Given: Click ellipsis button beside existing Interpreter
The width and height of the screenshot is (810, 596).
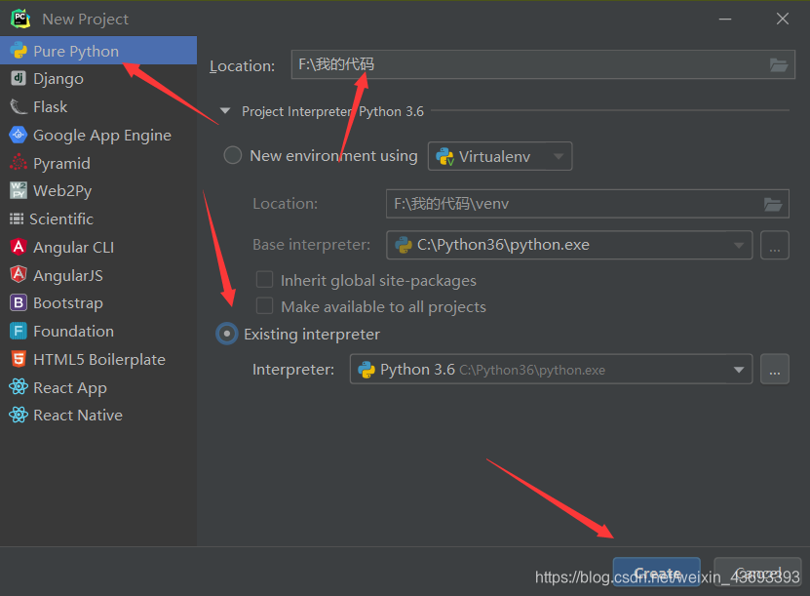Looking at the screenshot, I should click(774, 369).
